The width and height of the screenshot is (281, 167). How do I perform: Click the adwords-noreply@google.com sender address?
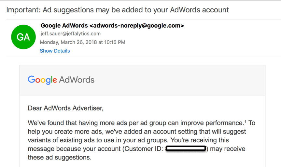click(x=137, y=26)
